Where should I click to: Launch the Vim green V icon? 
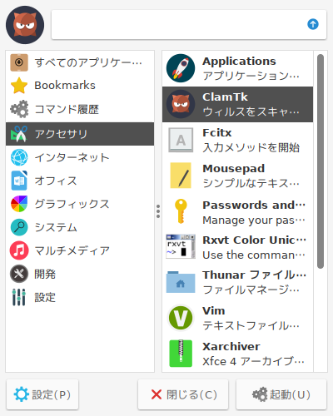181,318
